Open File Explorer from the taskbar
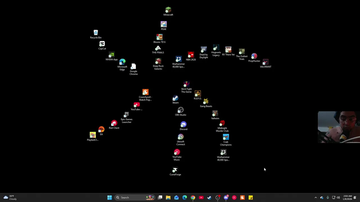The width and height of the screenshot is (360, 202). (x=168, y=198)
